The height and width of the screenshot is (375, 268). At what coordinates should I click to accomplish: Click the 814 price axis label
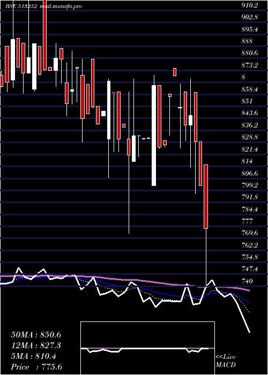pos(247,161)
